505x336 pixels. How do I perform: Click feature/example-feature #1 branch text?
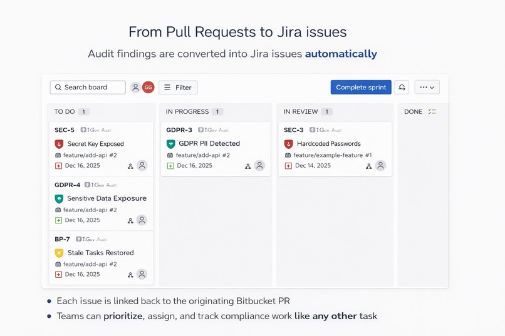pos(333,155)
